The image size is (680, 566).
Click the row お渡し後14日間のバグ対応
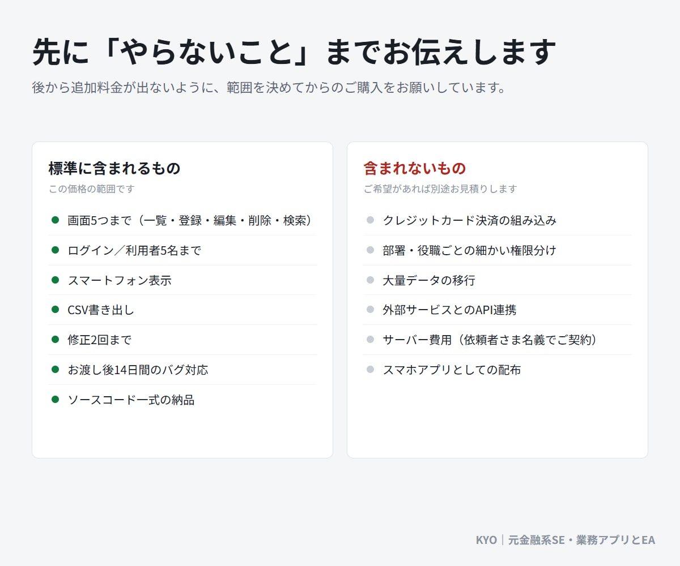(182, 370)
